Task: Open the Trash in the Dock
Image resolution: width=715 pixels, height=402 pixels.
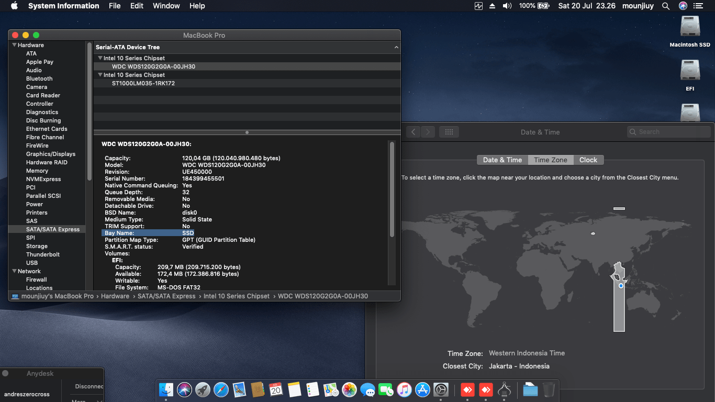Action: (549, 389)
